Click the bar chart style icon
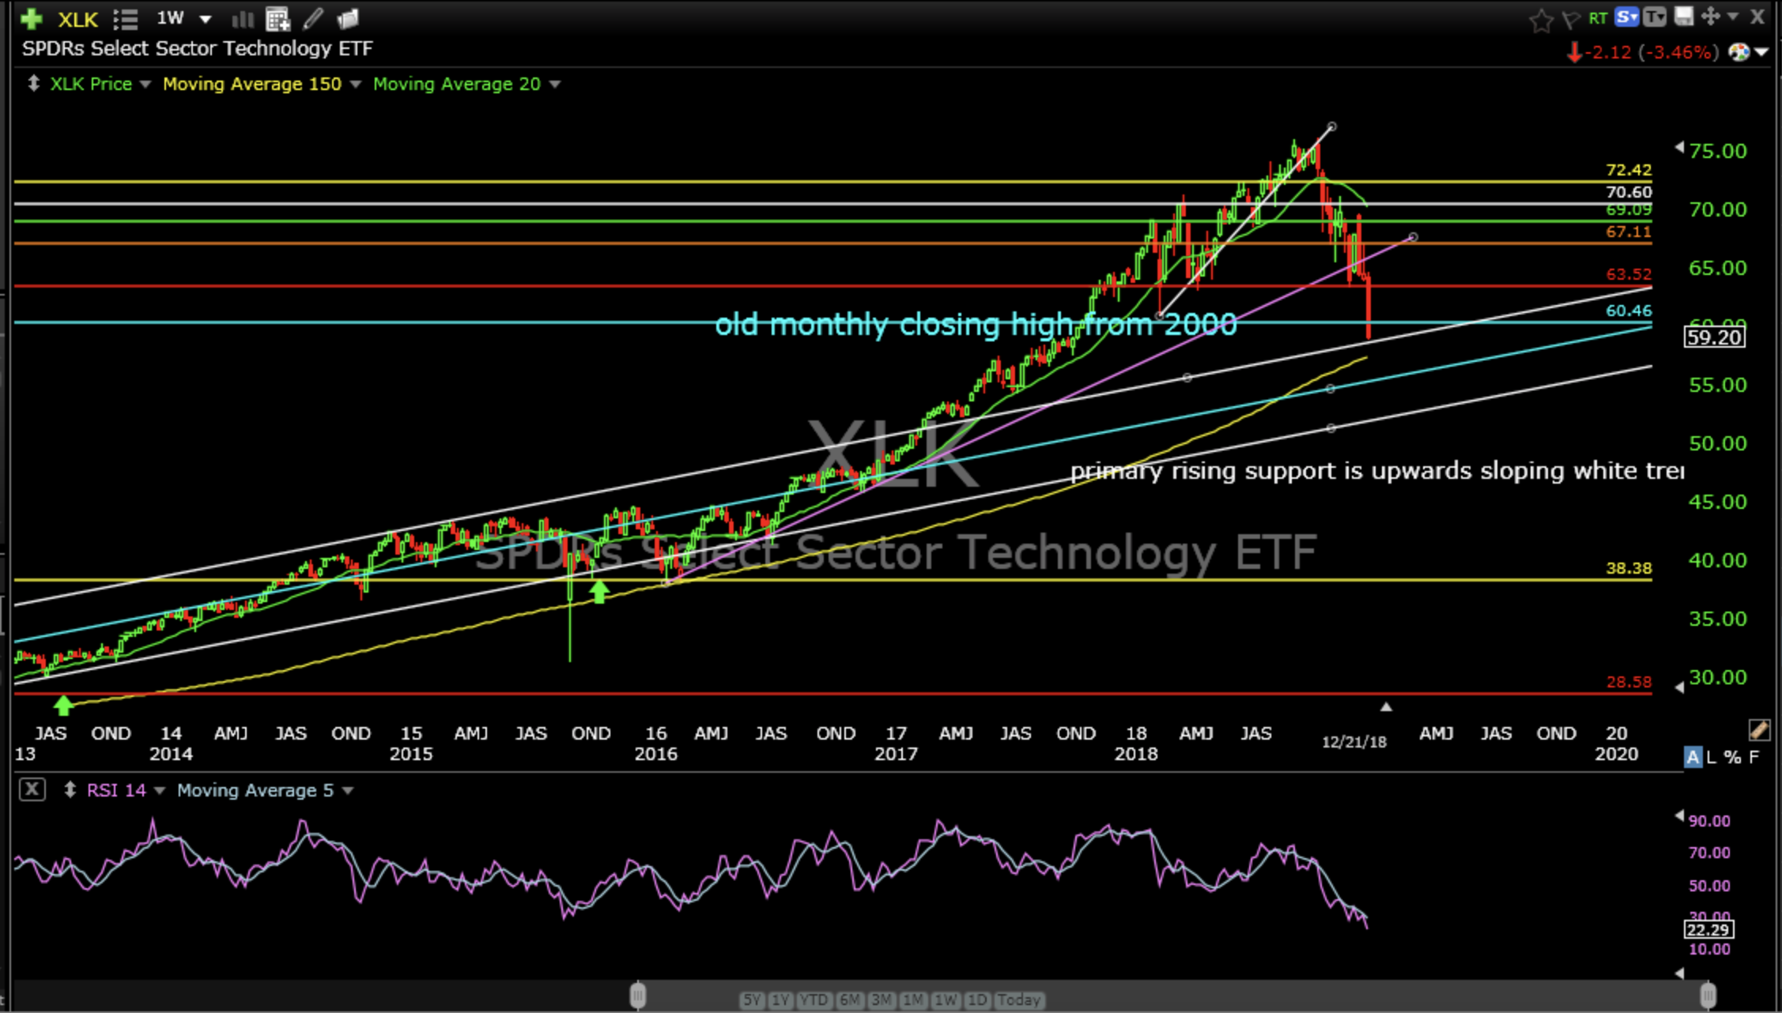1782x1013 pixels. [x=242, y=19]
